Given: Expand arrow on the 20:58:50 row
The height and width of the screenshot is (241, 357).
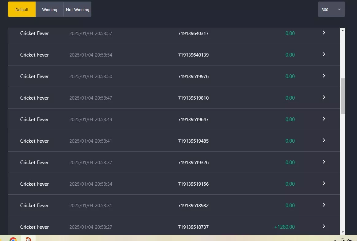Looking at the screenshot, I should point(324,76).
